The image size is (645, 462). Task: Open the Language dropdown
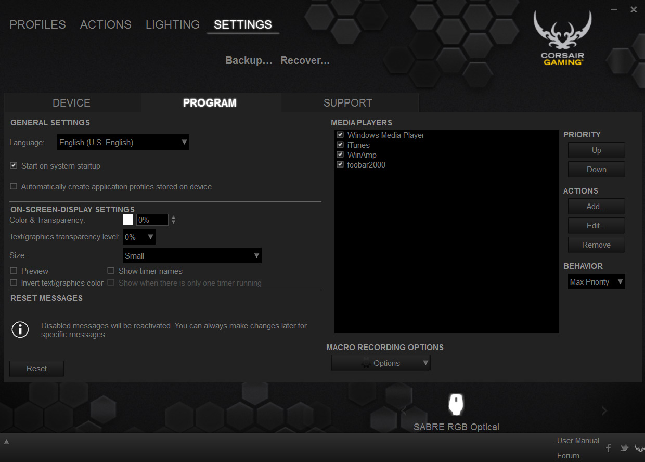(123, 142)
